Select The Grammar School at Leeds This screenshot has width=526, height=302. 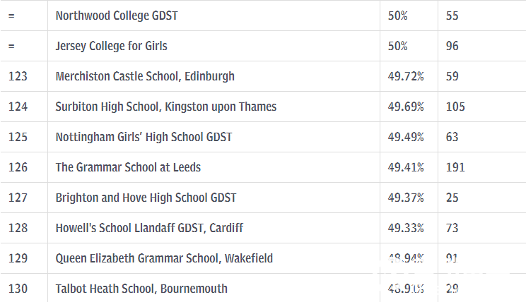(128, 167)
